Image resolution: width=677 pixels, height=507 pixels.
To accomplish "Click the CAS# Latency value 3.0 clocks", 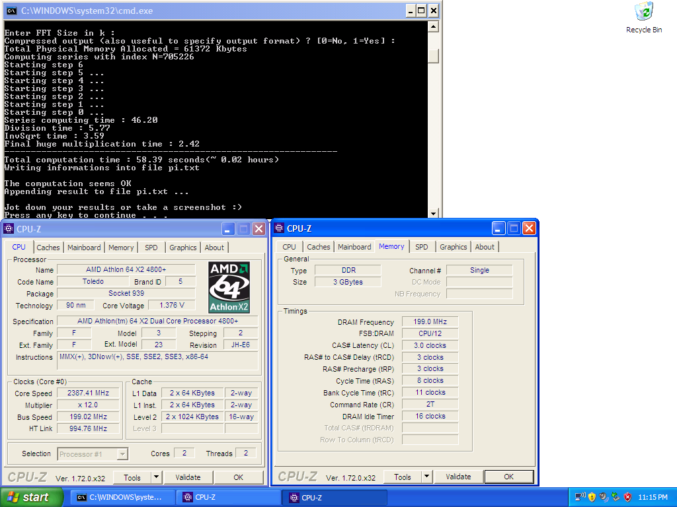I will pyautogui.click(x=430, y=345).
